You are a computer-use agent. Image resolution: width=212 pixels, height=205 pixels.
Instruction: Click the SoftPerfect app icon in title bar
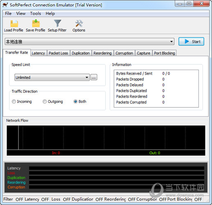coord(5,5)
